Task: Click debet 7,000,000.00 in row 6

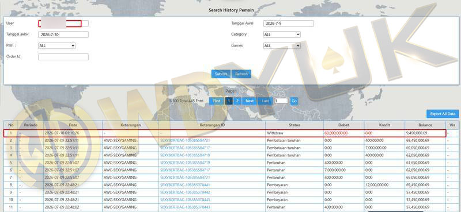Action: point(335,170)
